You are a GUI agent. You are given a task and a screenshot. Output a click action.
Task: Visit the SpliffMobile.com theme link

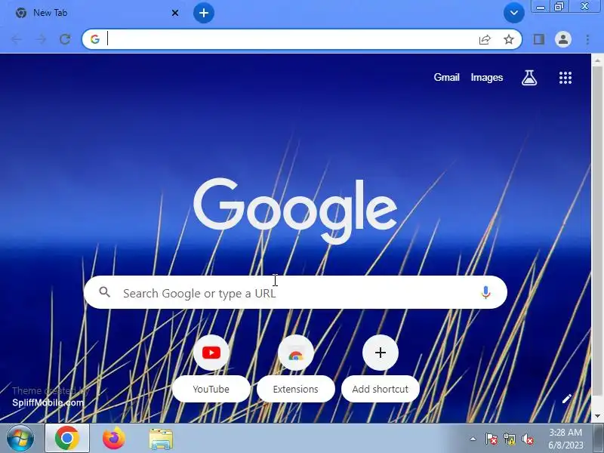48,402
